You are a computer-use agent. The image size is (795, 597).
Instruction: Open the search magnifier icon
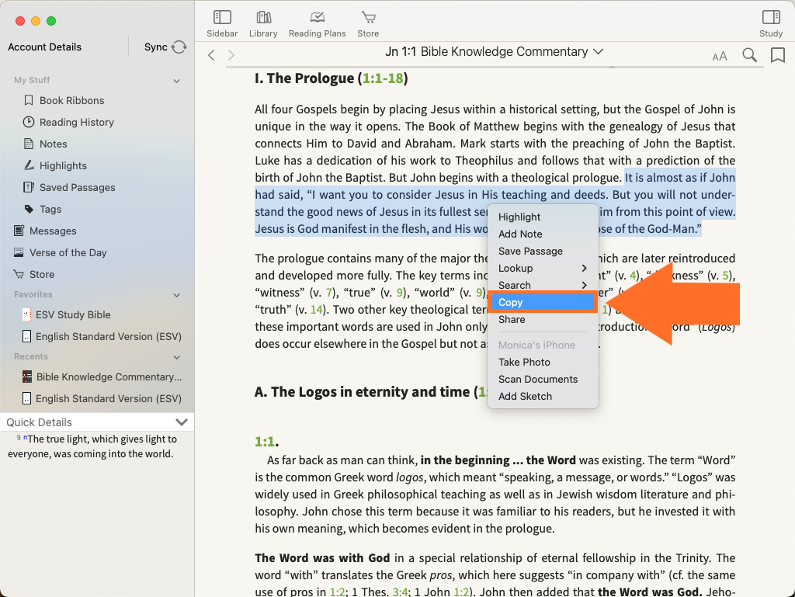click(749, 55)
